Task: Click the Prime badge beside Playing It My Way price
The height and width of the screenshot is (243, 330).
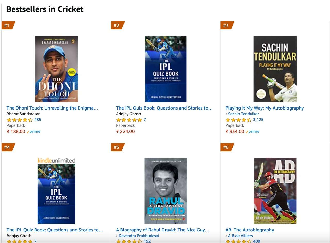Action: point(253,131)
